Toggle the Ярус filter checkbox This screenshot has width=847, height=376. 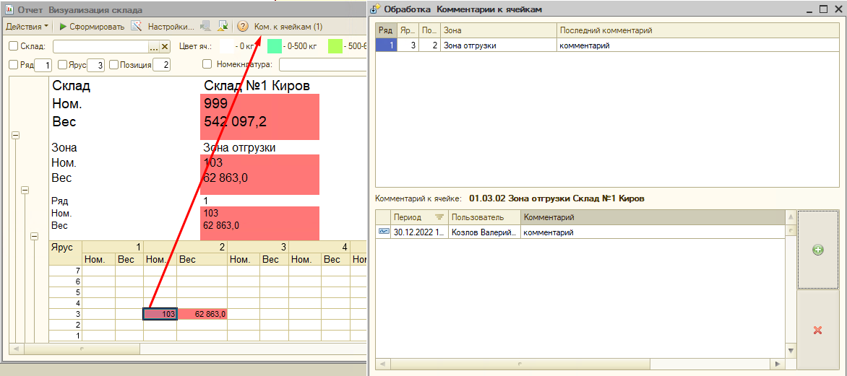coord(62,65)
